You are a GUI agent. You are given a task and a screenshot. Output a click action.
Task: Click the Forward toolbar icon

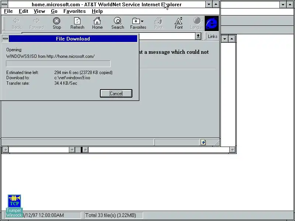click(x=37, y=23)
